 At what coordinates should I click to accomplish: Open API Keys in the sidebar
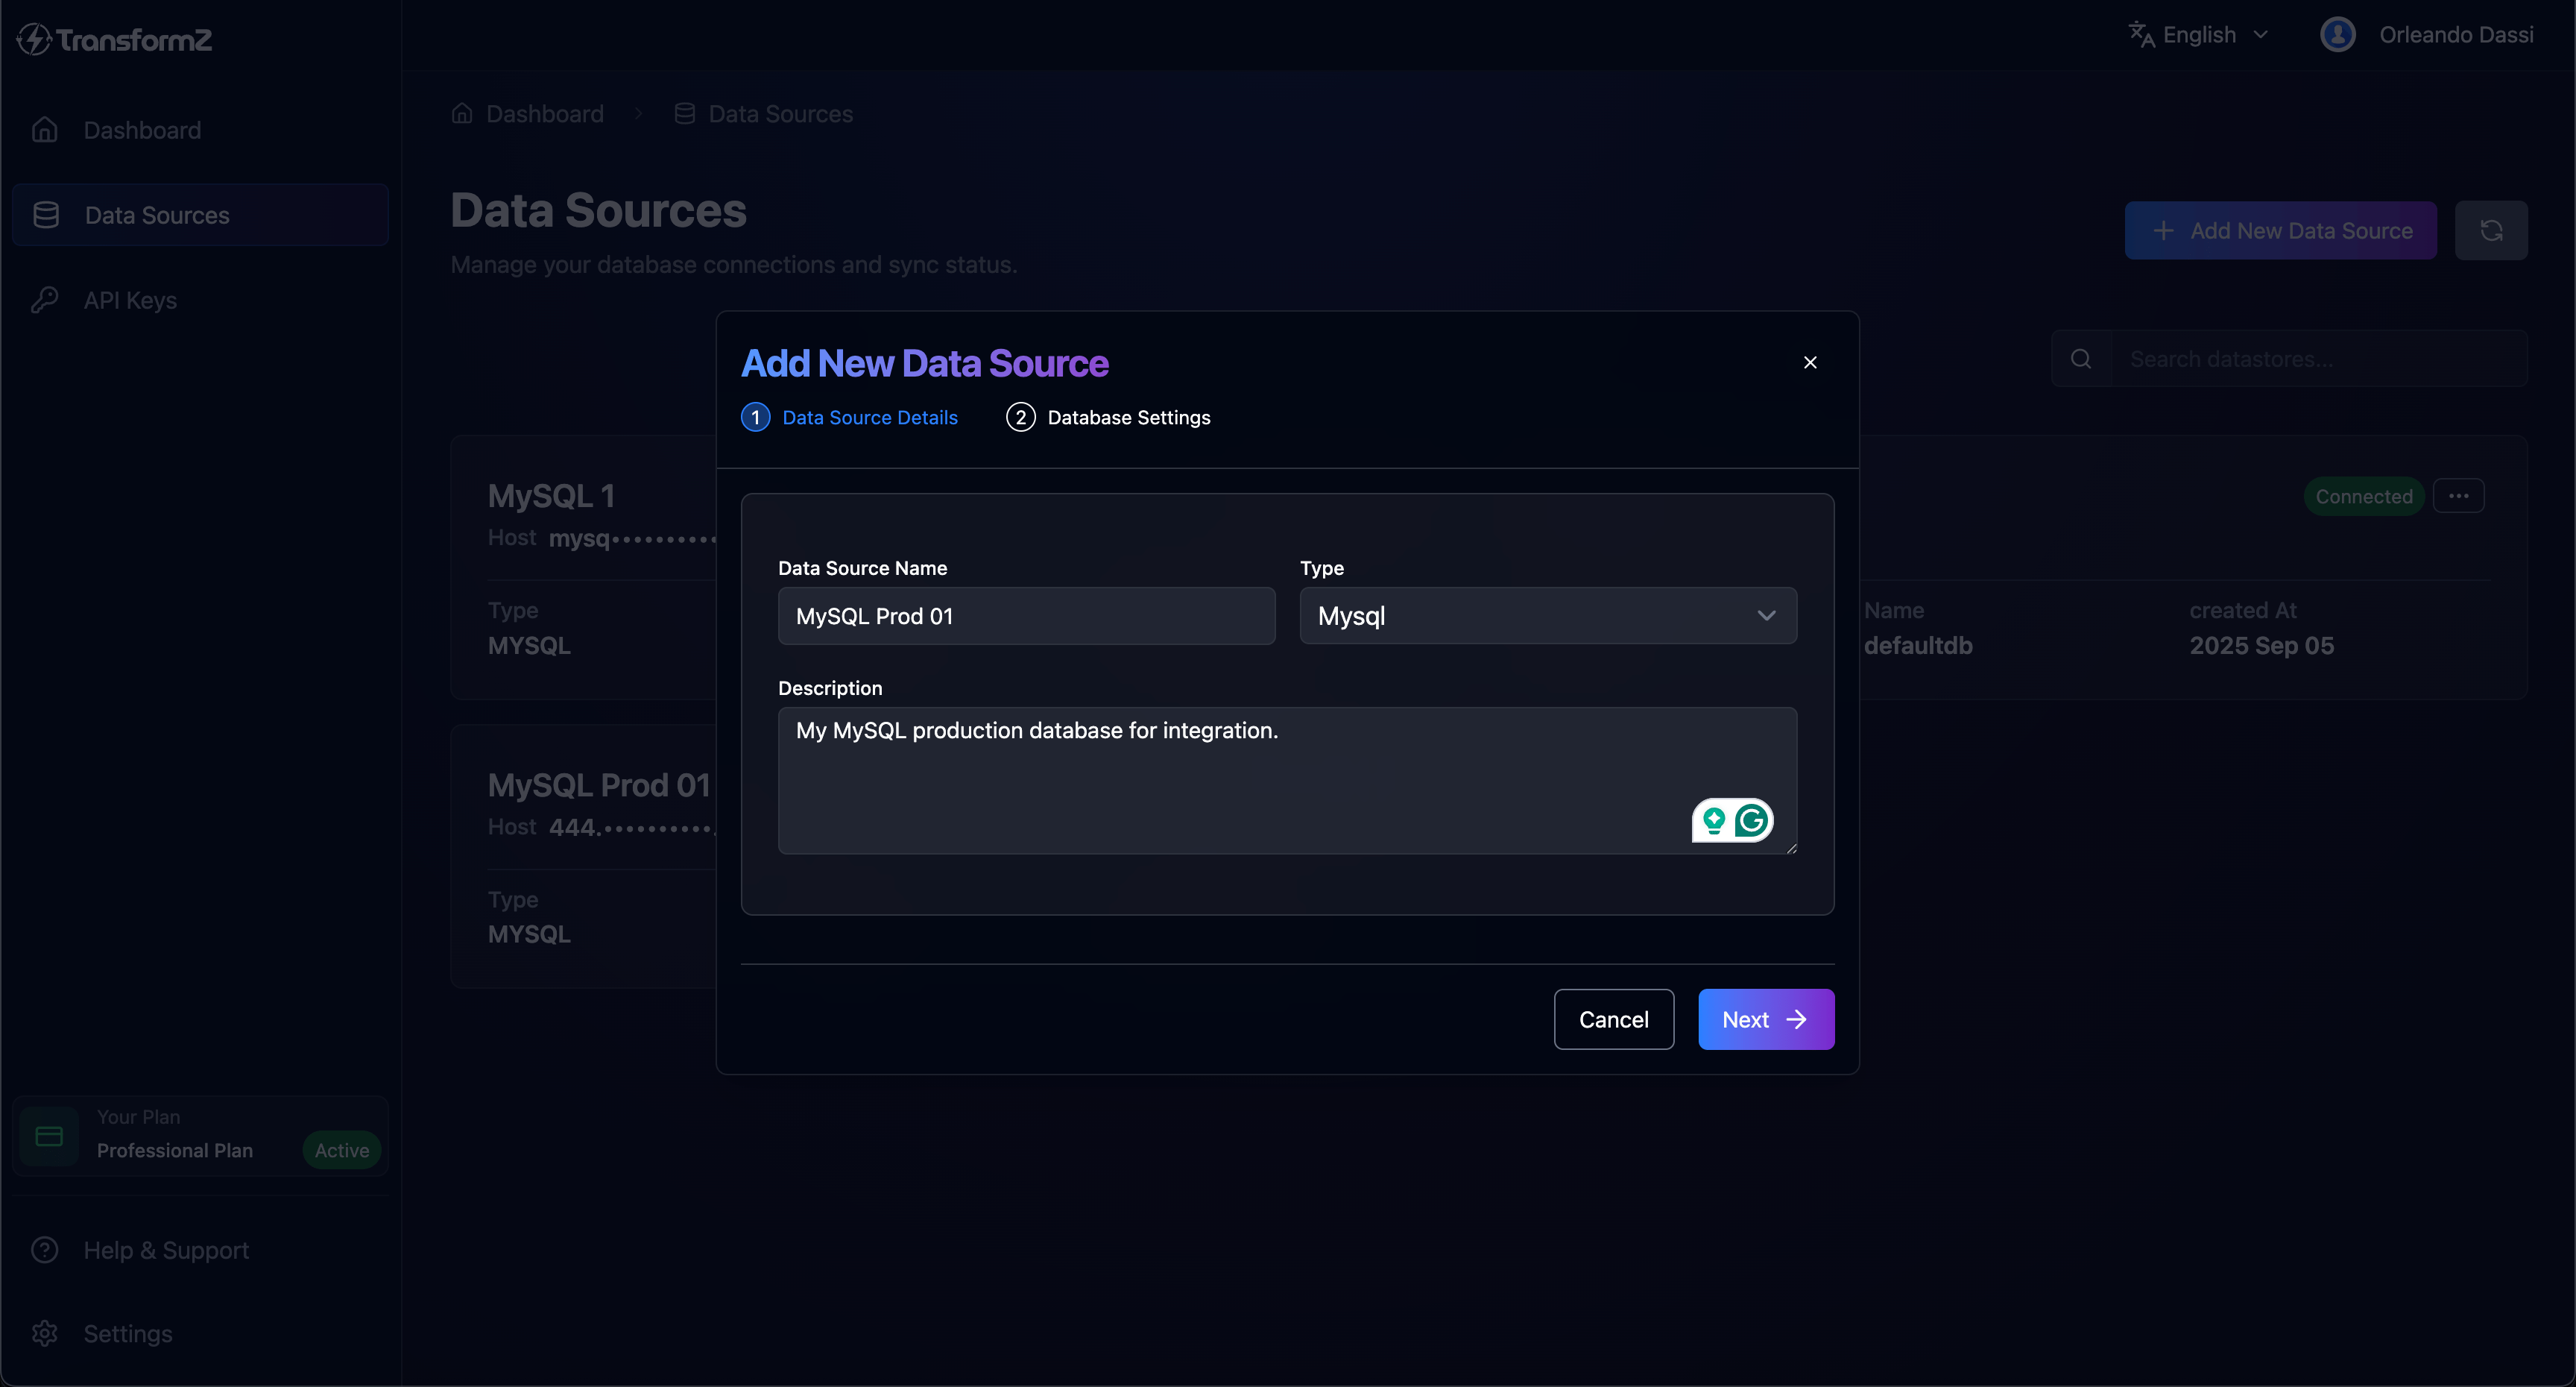[130, 301]
